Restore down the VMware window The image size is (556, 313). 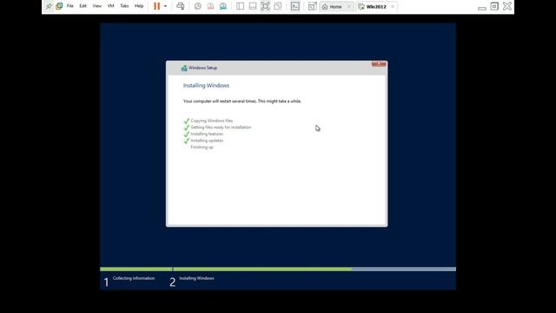494,6
